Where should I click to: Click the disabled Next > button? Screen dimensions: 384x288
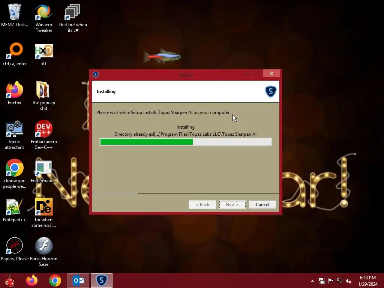click(232, 204)
